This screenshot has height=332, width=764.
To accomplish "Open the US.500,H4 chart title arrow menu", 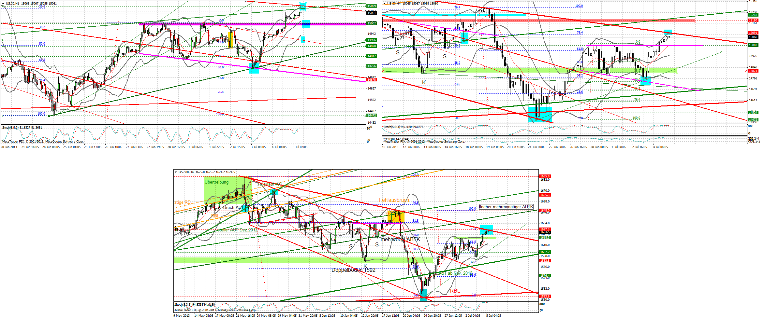I will pyautogui.click(x=176, y=172).
